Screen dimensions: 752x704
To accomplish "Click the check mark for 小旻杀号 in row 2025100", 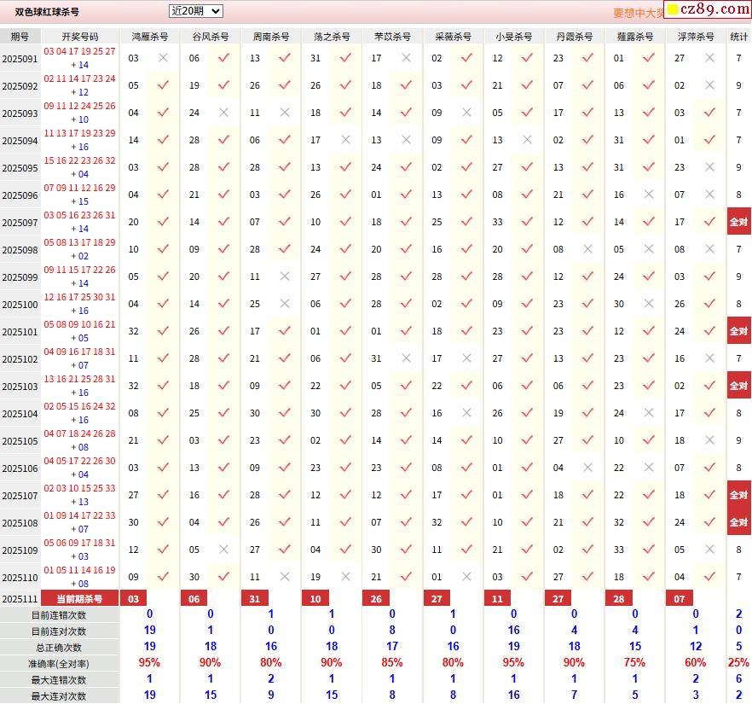I will 527,304.
